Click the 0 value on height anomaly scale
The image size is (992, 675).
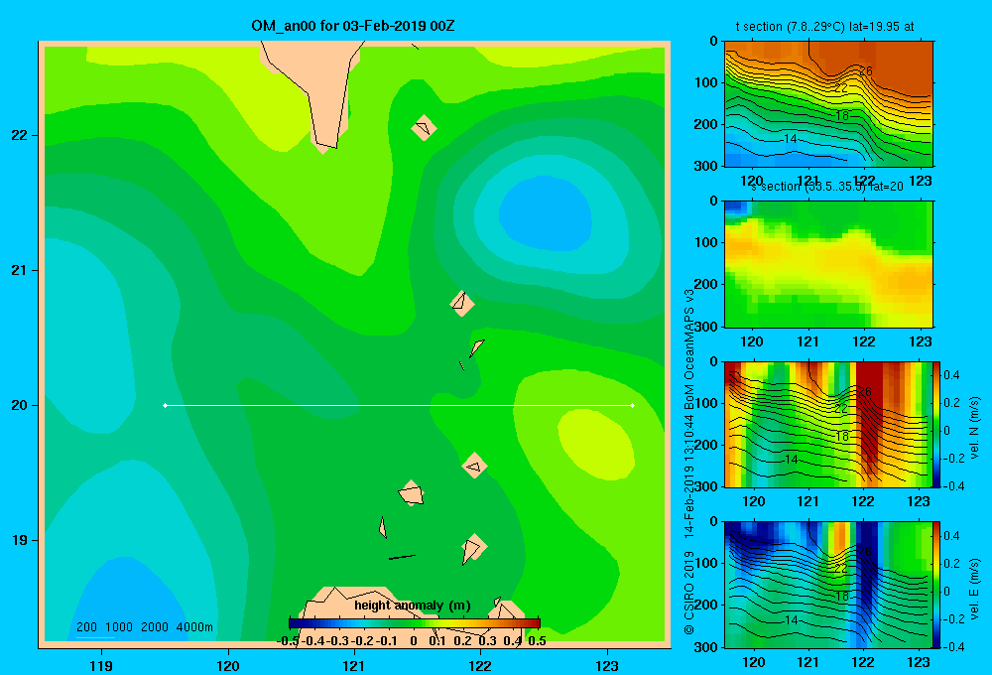pyautogui.click(x=413, y=641)
